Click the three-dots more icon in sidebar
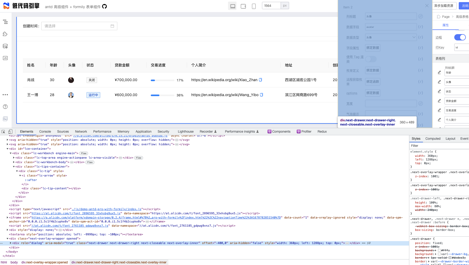This screenshot has width=469, height=265. point(5,95)
